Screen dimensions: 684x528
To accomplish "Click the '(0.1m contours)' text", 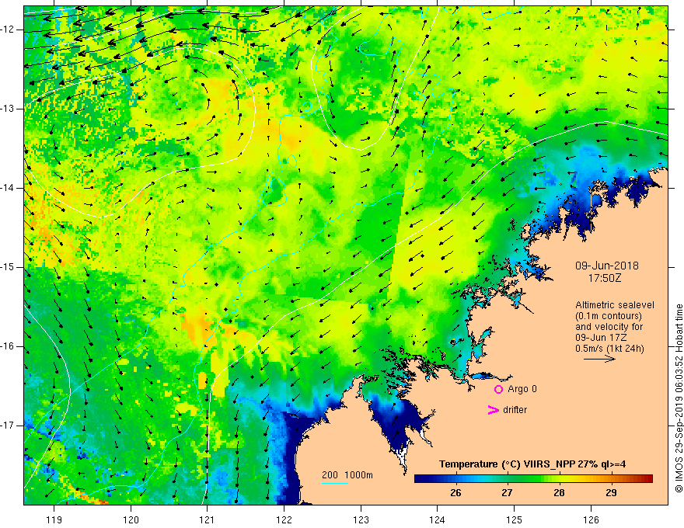I will [608, 316].
